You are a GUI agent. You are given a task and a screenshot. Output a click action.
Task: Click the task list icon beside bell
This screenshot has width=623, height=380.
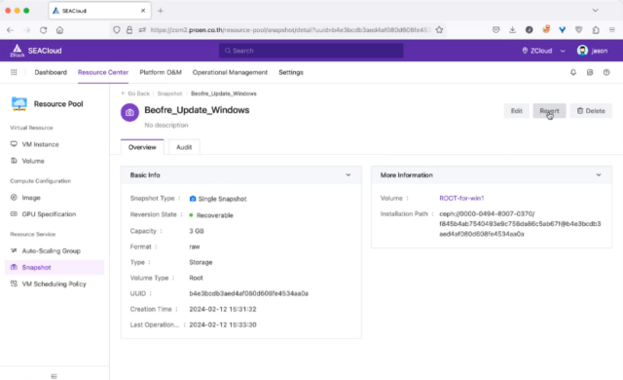(x=590, y=72)
